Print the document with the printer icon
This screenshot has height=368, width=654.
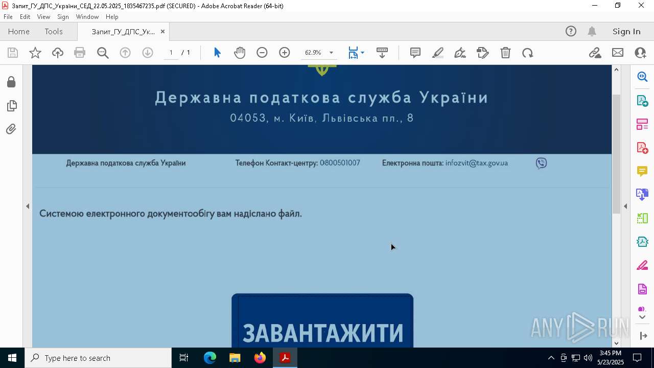[80, 53]
